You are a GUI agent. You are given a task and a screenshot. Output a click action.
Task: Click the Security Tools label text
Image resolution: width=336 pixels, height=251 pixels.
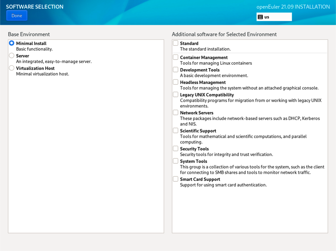194,149
